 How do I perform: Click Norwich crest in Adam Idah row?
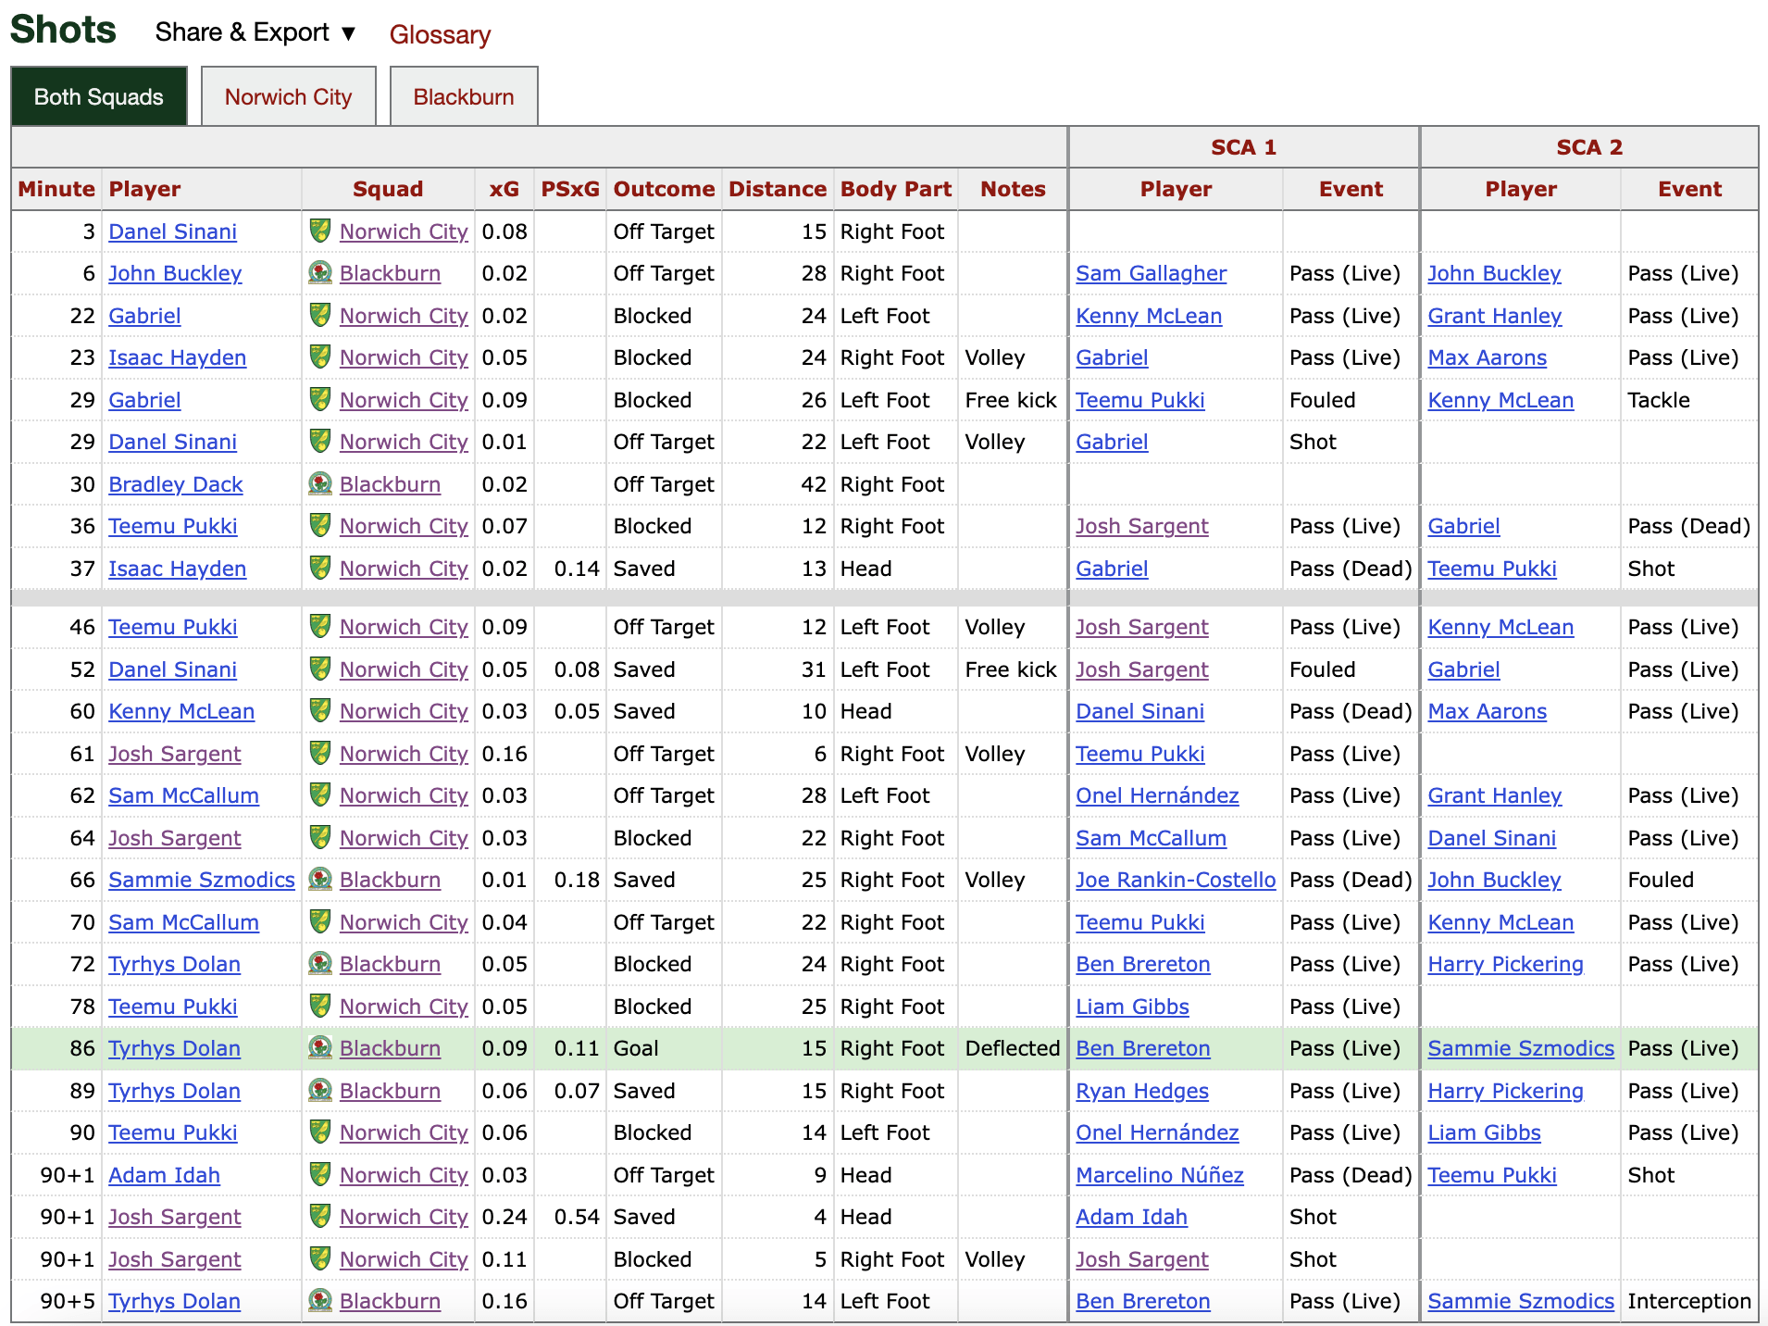[320, 1174]
